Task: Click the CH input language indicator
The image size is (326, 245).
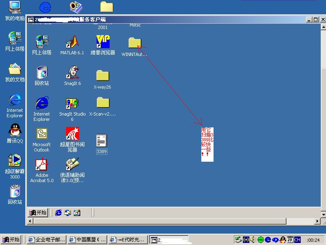Action: [297, 240]
